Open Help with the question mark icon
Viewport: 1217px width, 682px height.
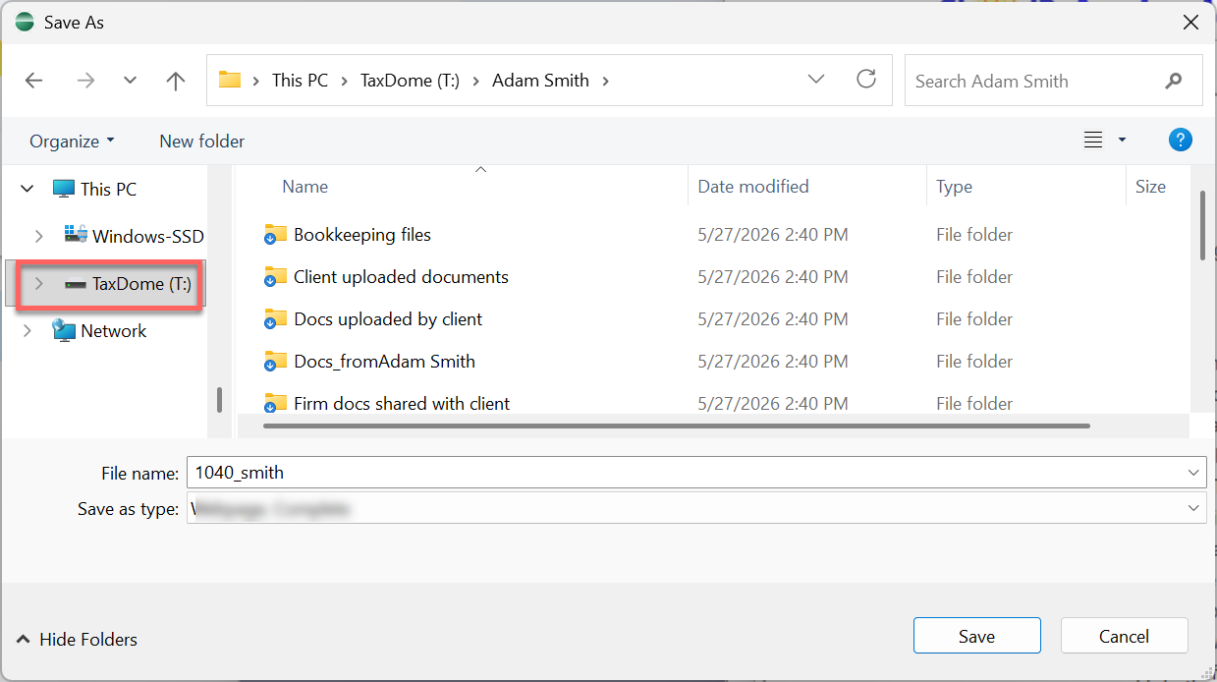(1180, 140)
